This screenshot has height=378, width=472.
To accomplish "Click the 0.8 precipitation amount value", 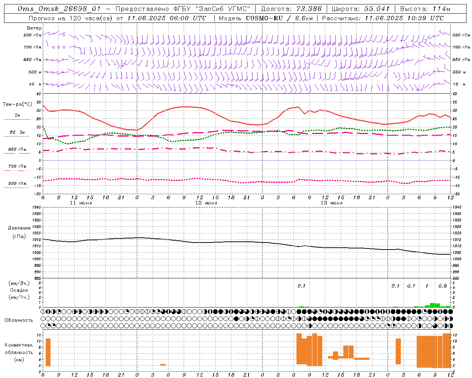I will [x=443, y=286].
